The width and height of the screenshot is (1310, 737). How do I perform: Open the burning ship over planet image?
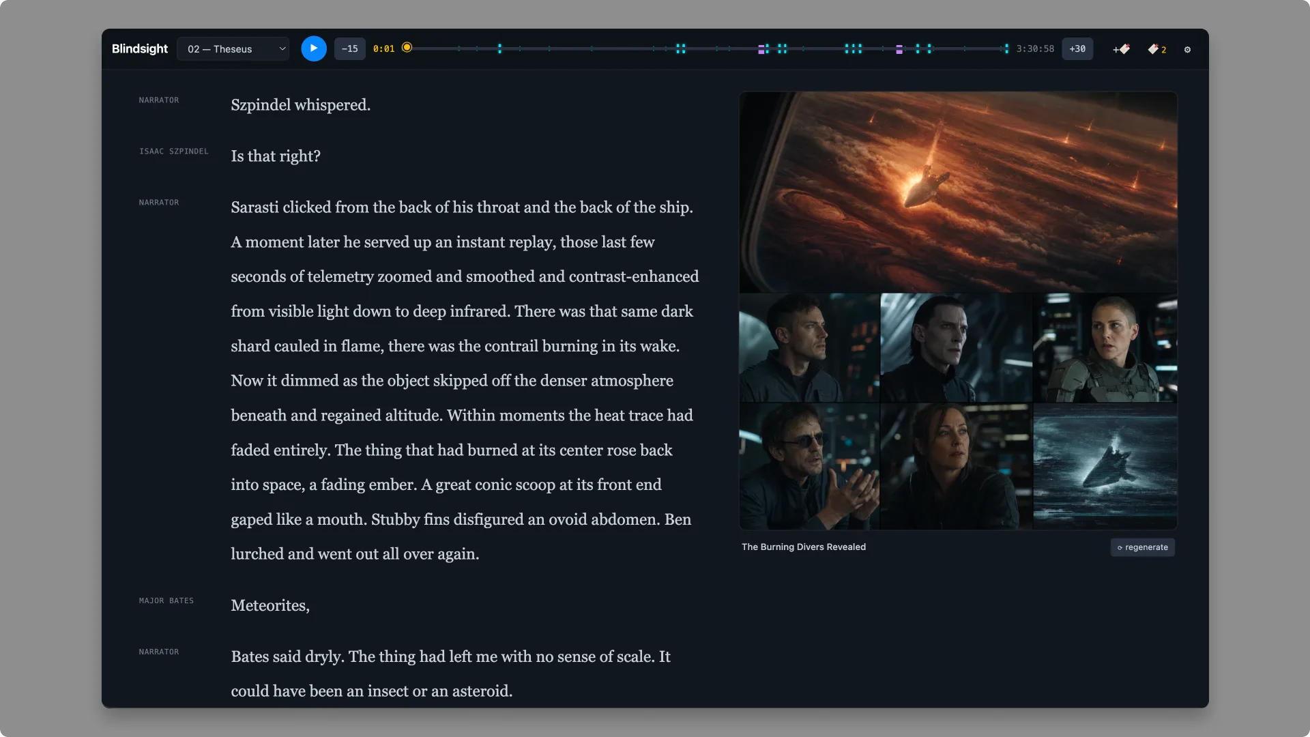point(958,192)
